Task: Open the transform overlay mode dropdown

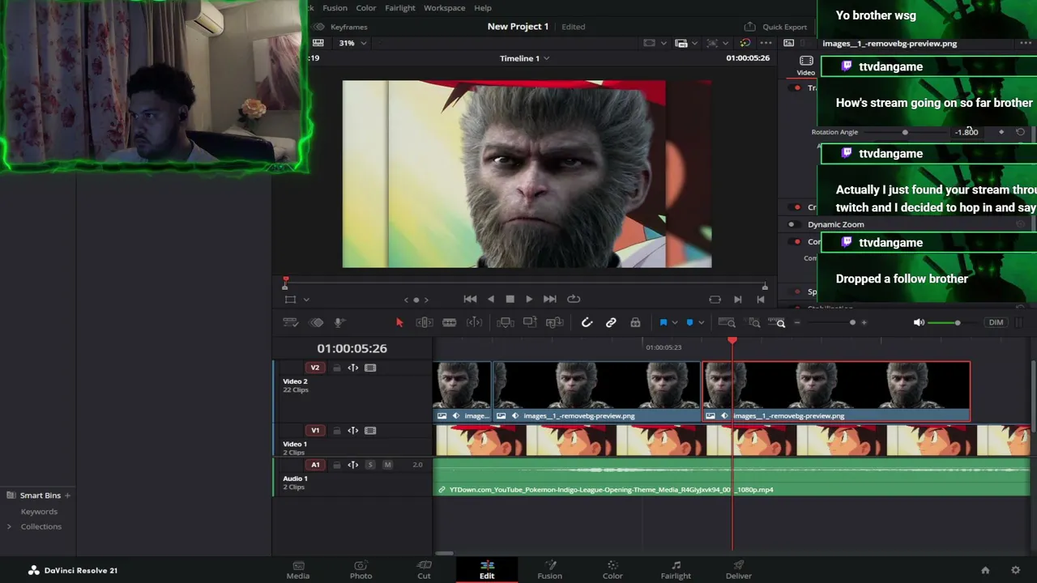Action: (x=305, y=300)
